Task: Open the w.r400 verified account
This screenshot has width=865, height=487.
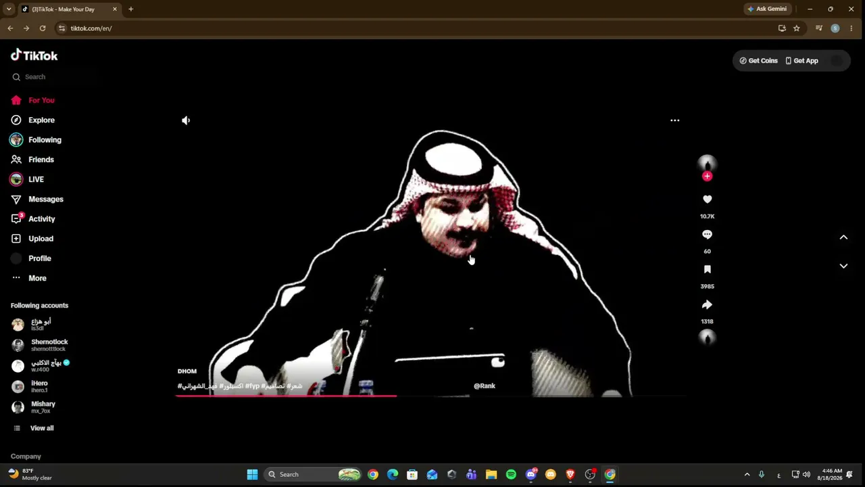Action: (x=41, y=366)
